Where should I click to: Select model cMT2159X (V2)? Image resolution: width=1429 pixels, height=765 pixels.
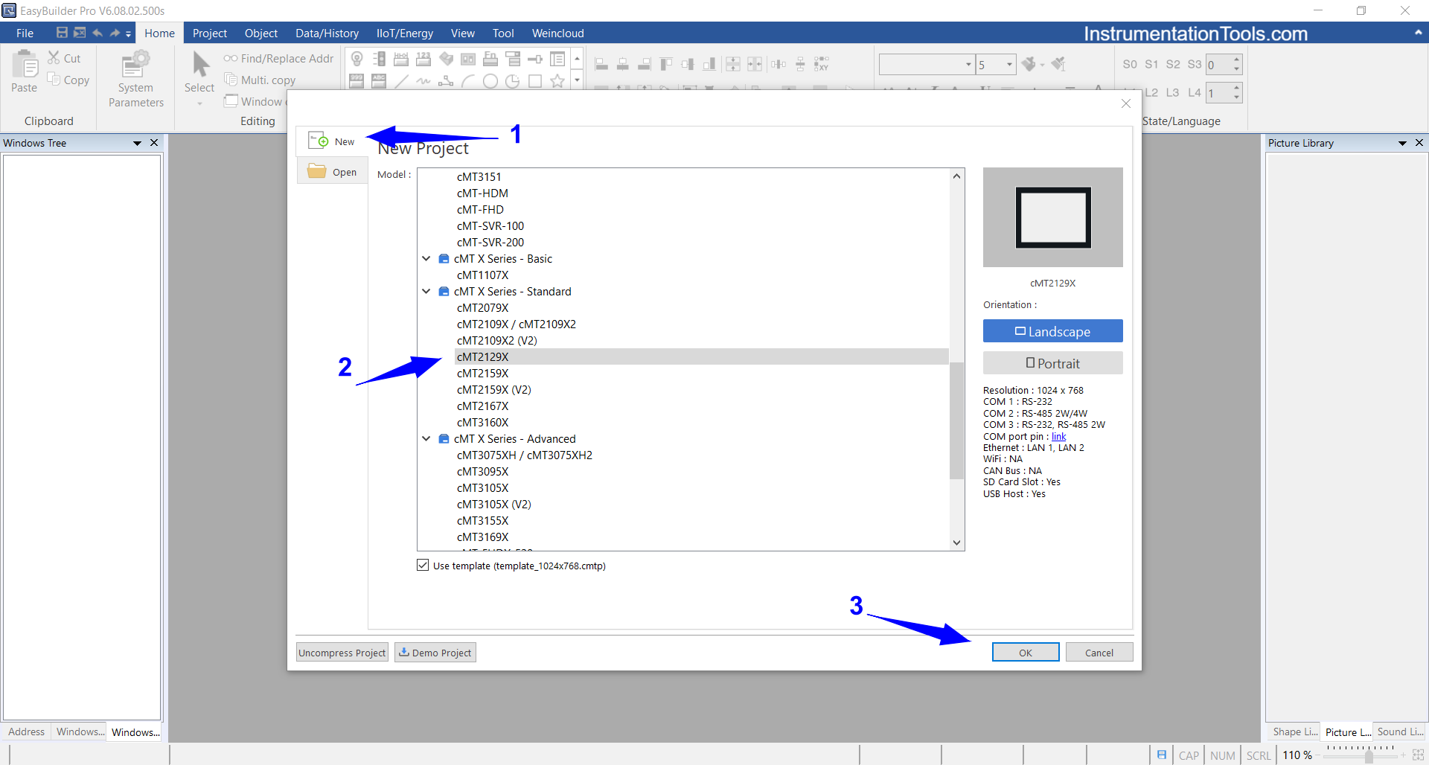493,389
